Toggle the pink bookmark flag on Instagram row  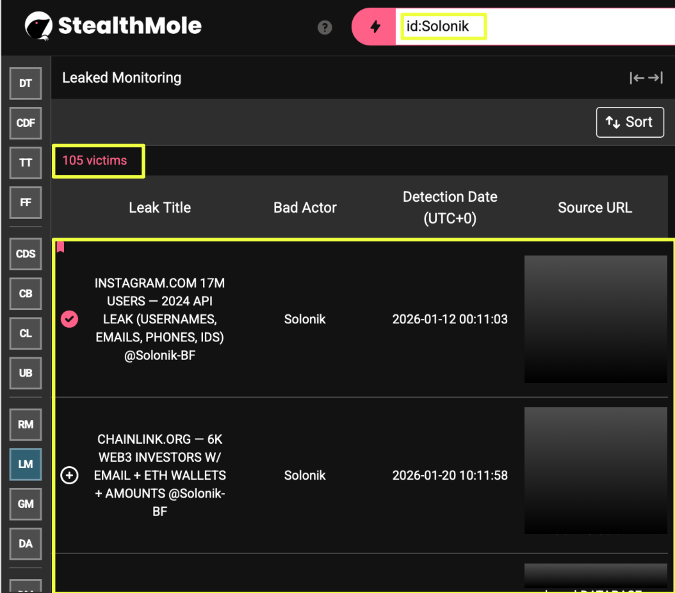tap(60, 247)
